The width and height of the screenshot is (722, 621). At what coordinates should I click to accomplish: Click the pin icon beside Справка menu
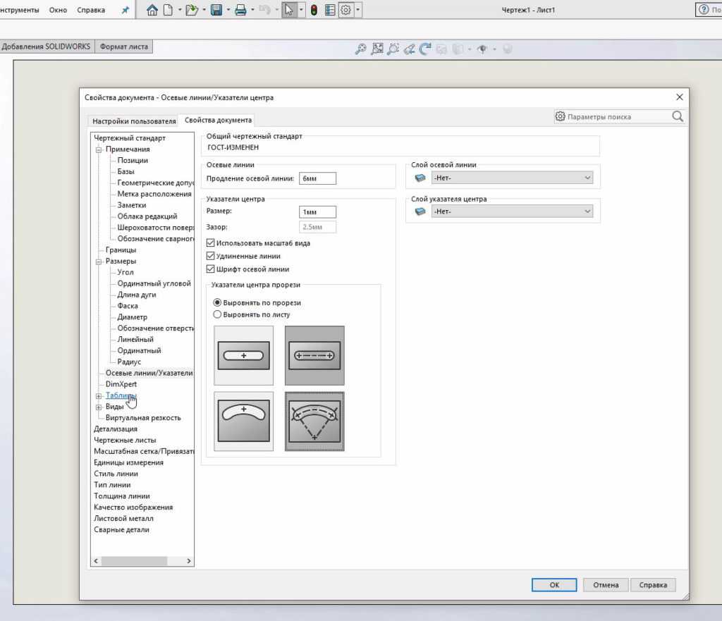pos(126,10)
